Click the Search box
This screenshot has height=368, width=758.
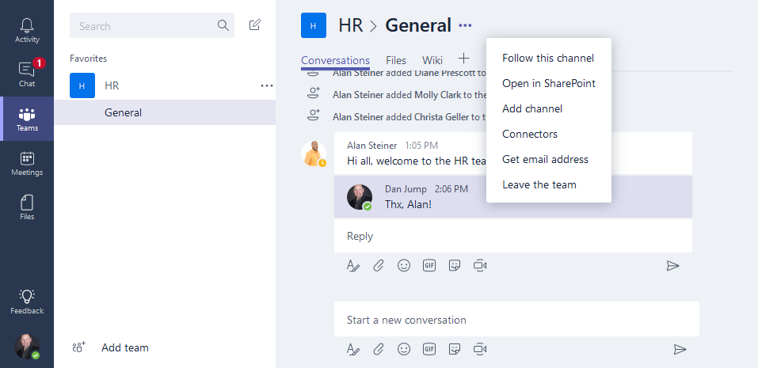point(143,26)
